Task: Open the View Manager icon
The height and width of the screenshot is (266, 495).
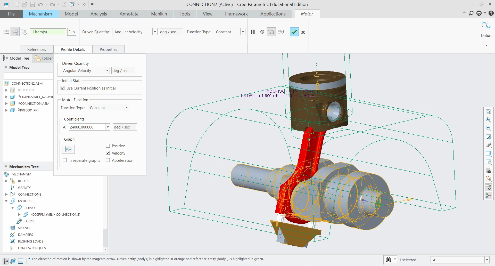Action: point(488,170)
